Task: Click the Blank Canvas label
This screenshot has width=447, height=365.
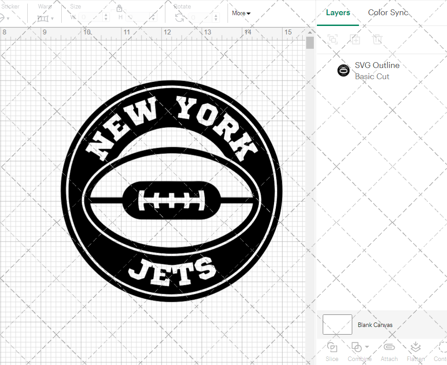Action: click(x=375, y=325)
